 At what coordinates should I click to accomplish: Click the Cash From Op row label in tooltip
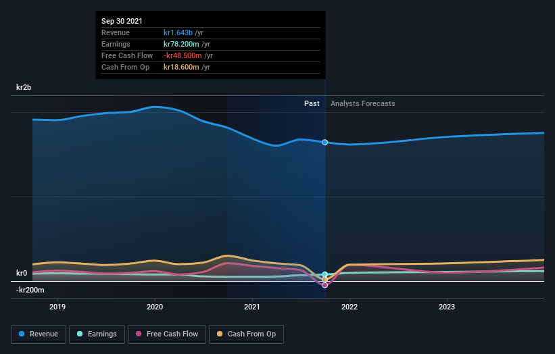pyautogui.click(x=125, y=67)
